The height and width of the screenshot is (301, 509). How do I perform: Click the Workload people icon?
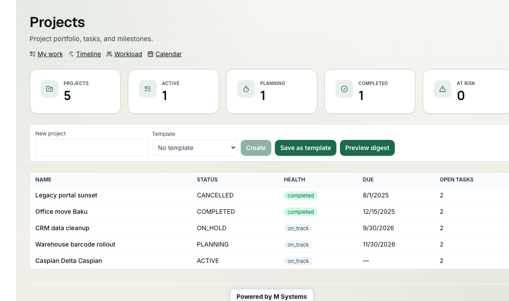(109, 54)
